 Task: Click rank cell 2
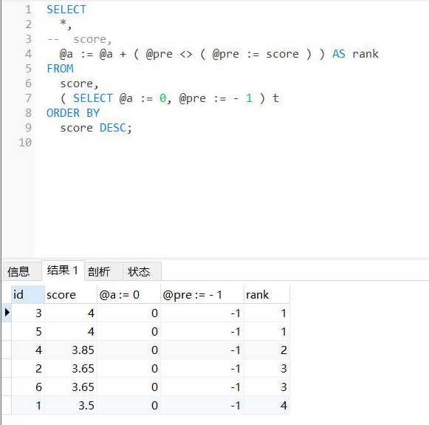coord(267,350)
